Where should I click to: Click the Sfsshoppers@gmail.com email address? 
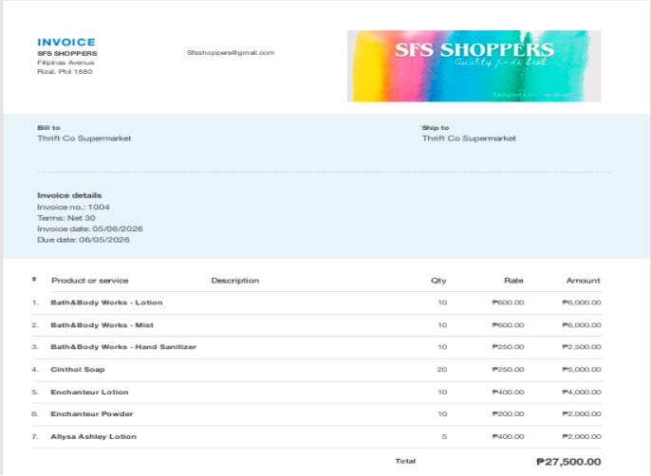click(231, 53)
